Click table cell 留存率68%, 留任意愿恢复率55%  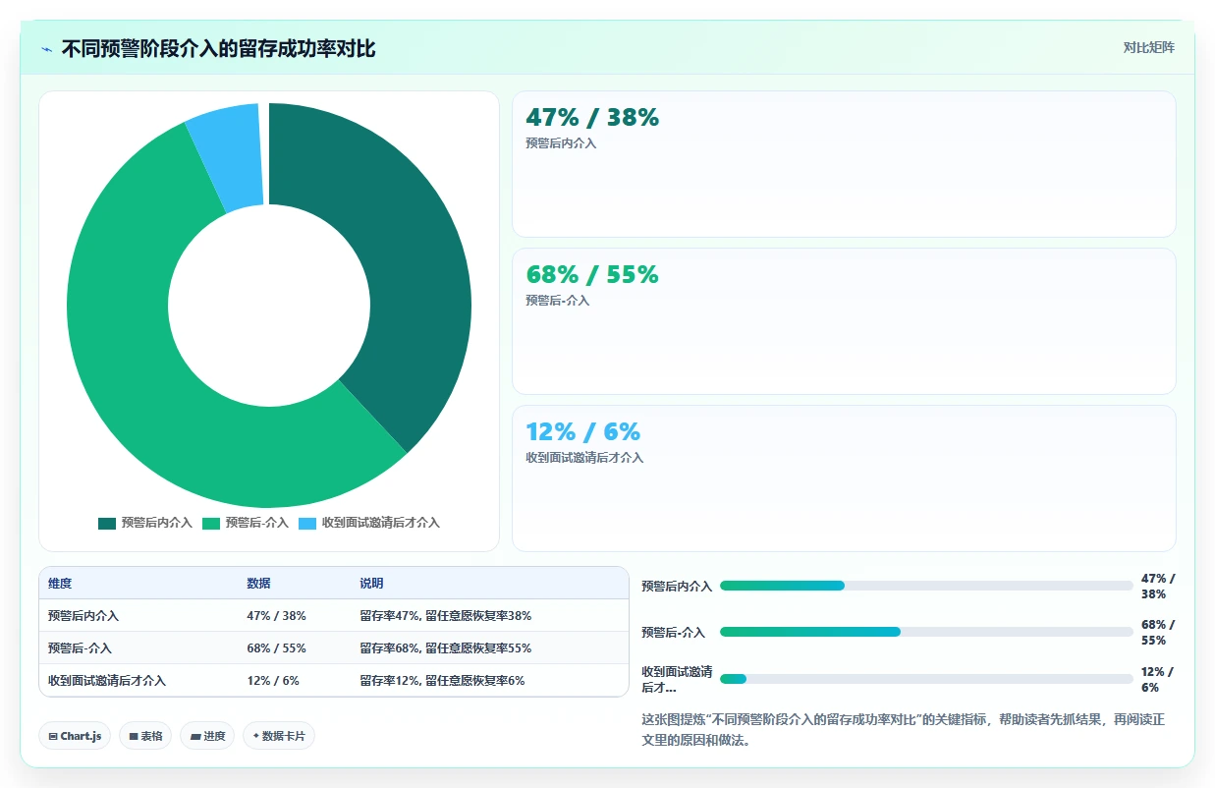[x=446, y=648]
